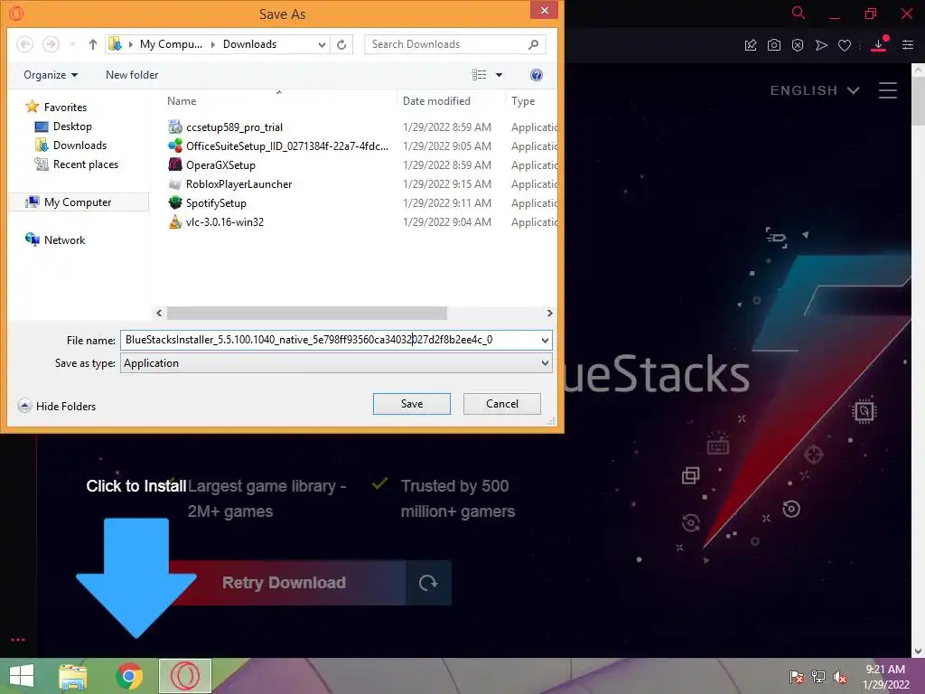Click My Compu... segment in address bar

[x=171, y=44]
